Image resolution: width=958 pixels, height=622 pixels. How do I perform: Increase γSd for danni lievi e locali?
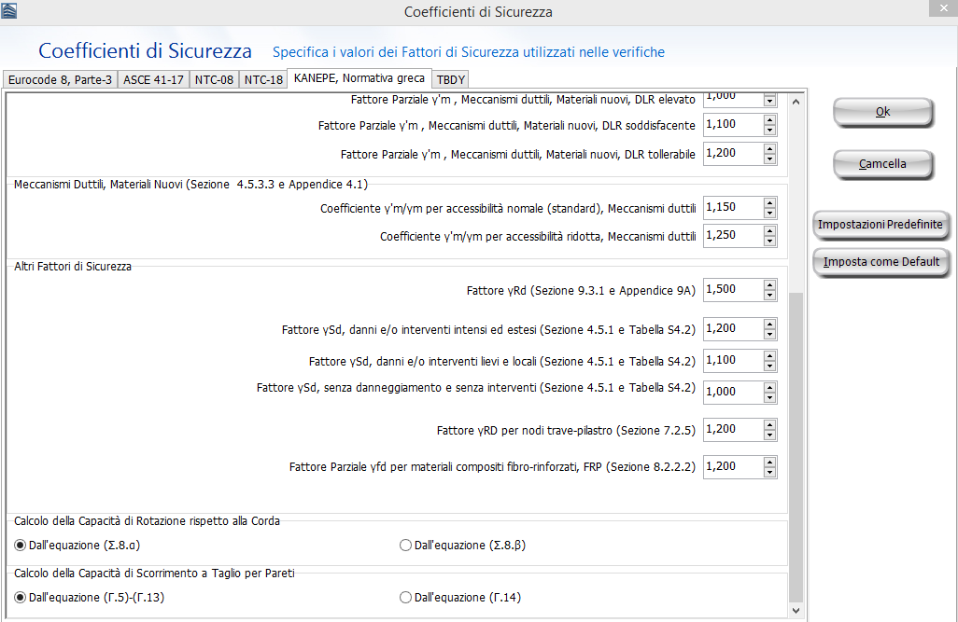(x=769, y=355)
